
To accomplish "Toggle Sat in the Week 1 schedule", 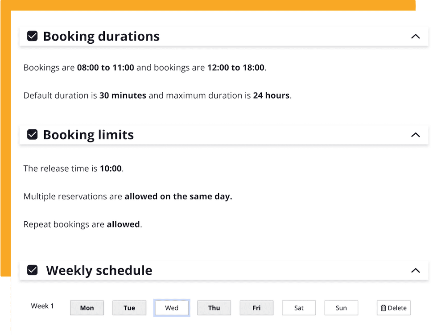I will (x=299, y=308).
